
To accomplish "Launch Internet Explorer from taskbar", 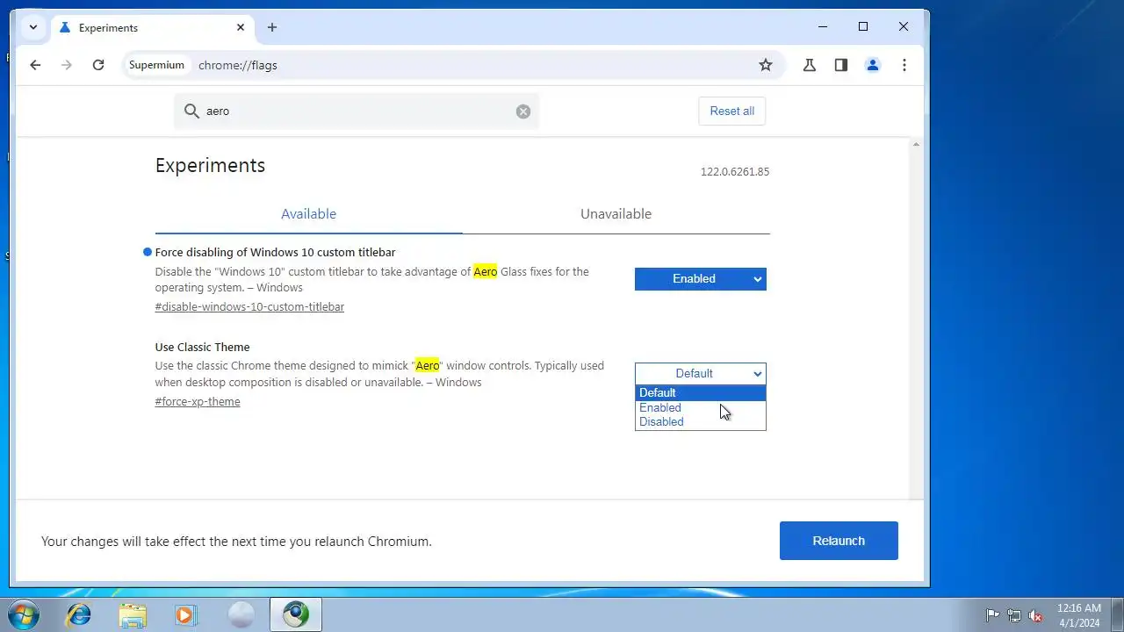I will 79,614.
